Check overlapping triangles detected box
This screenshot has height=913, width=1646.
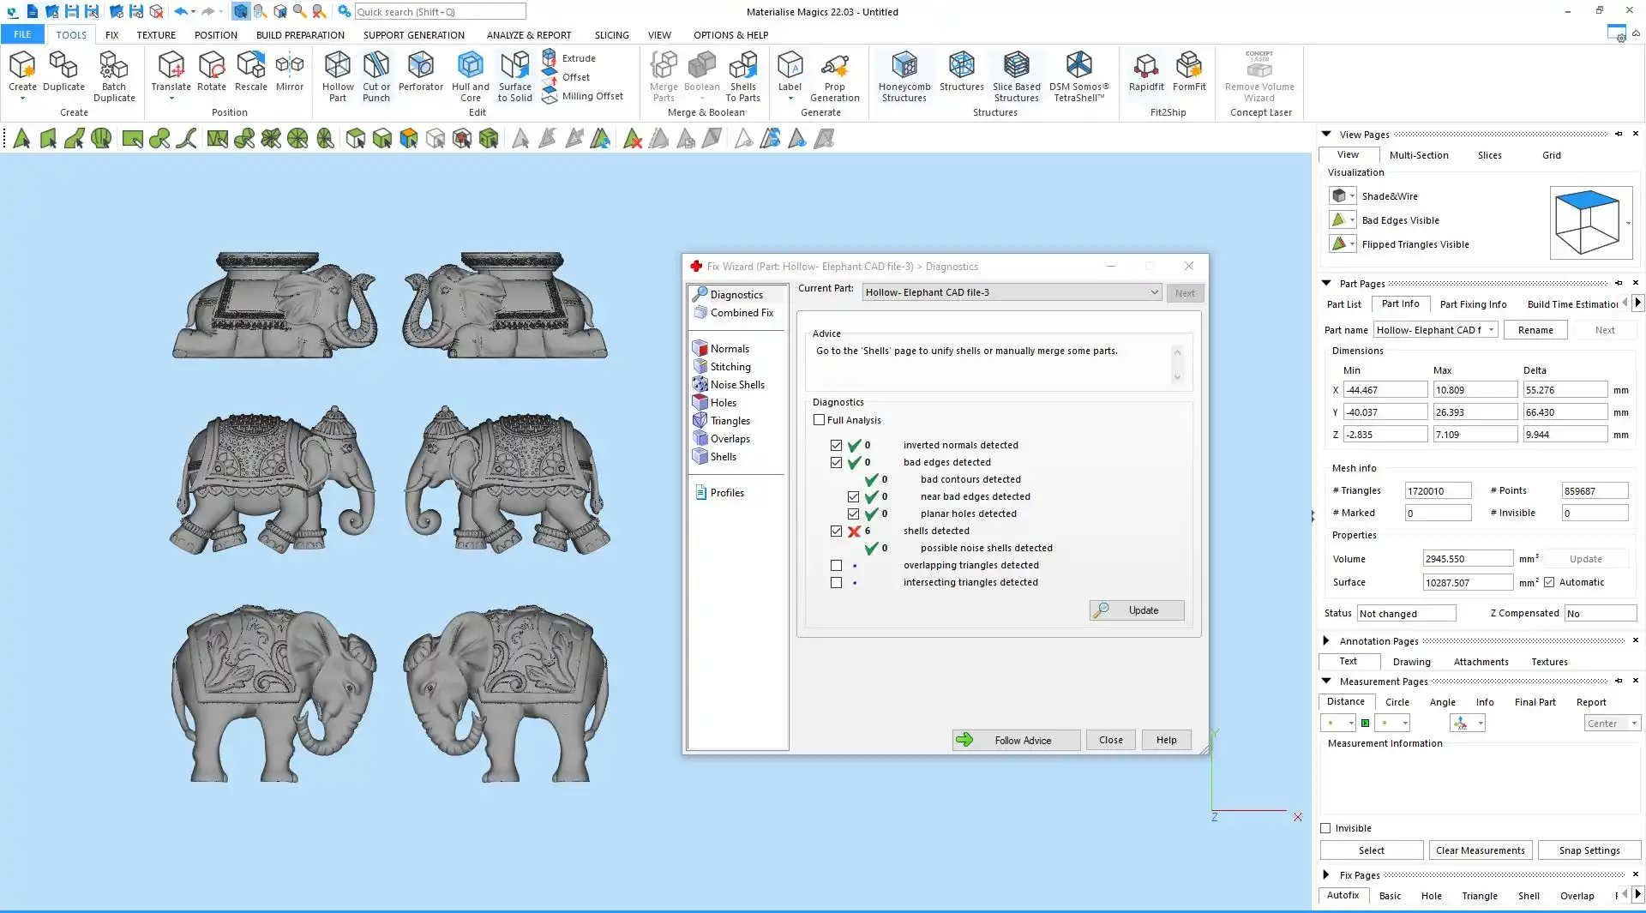[836, 565]
